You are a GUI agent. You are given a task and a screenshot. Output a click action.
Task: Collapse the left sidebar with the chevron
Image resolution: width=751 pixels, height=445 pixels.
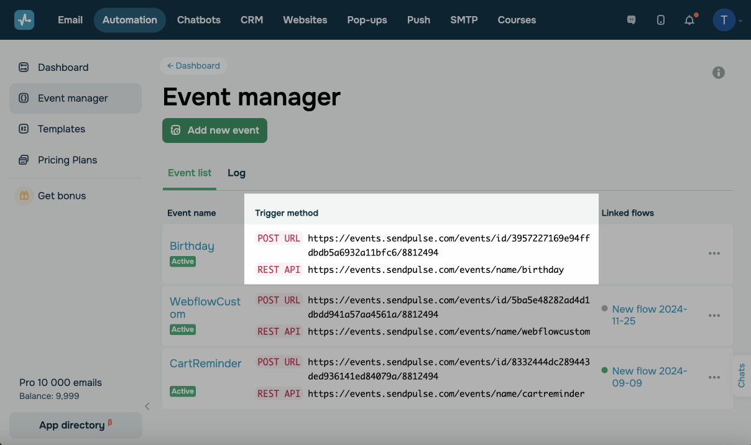[x=147, y=406]
